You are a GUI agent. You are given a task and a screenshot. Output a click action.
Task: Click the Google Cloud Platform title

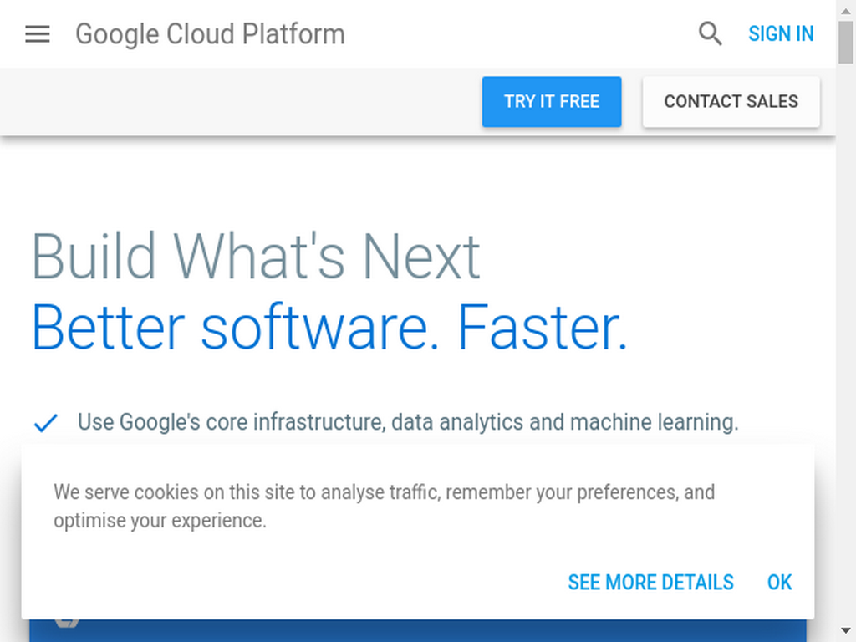click(x=210, y=33)
